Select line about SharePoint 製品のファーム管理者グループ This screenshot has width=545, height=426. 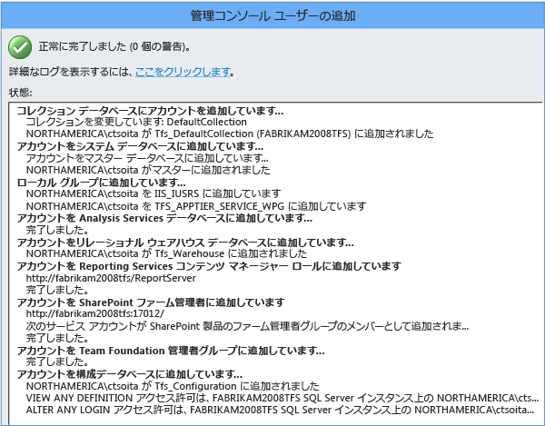click(247, 326)
